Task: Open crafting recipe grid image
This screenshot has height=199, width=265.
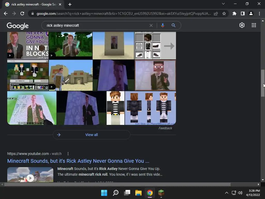Action: point(155,45)
